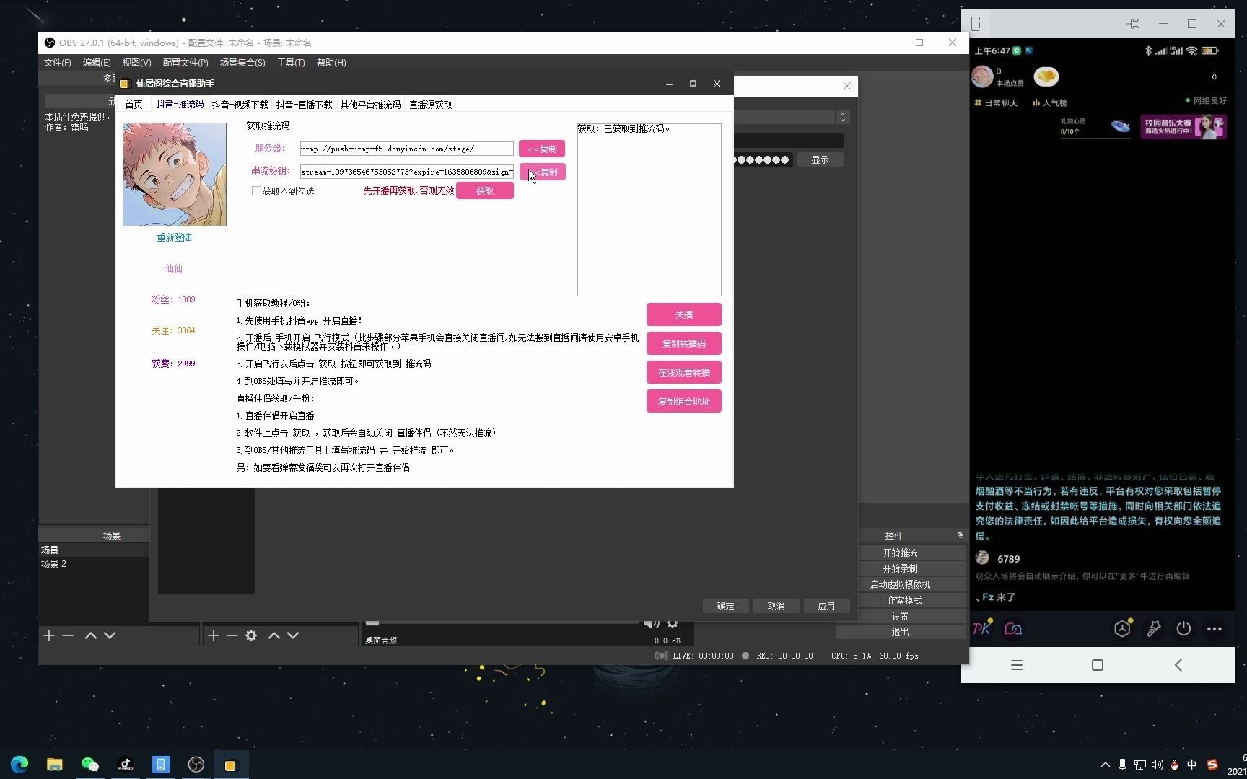Screen dimensions: 1247x779
Task: Open the 编辑(E) menu in OBS
Action: (97, 63)
